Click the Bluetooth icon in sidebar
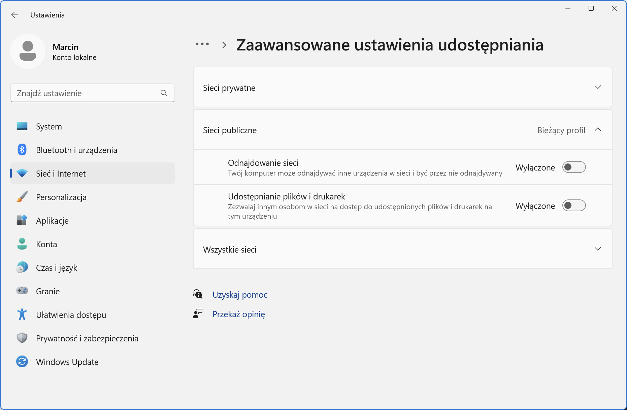This screenshot has height=410, width=627. tap(22, 150)
